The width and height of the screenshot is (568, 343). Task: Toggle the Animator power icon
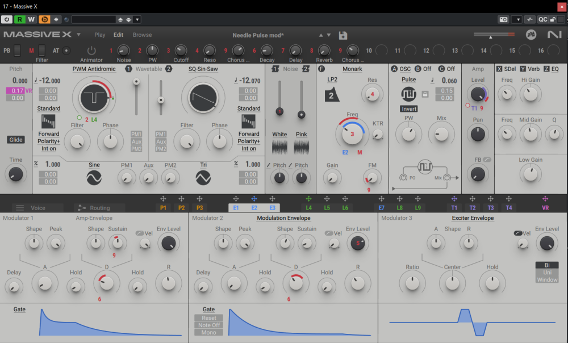91,51
